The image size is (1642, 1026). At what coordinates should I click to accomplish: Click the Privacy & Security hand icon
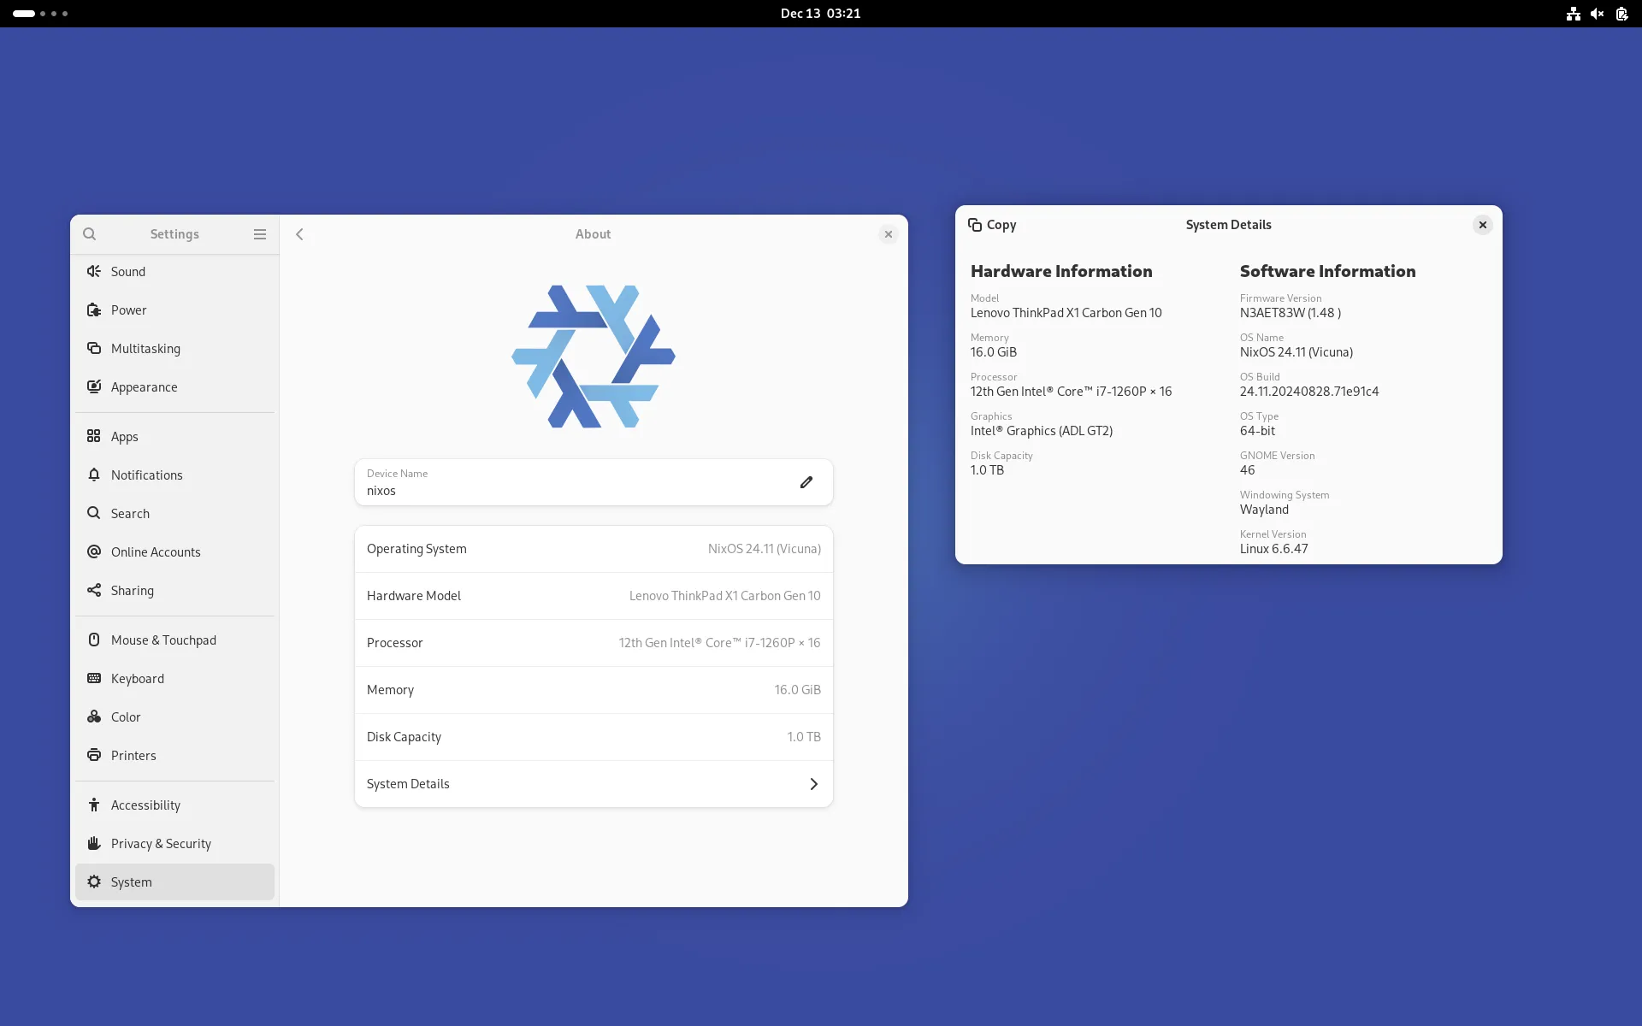coord(94,843)
